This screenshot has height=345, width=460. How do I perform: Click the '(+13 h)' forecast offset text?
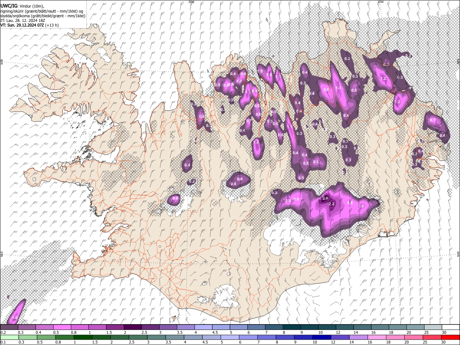tap(52, 25)
